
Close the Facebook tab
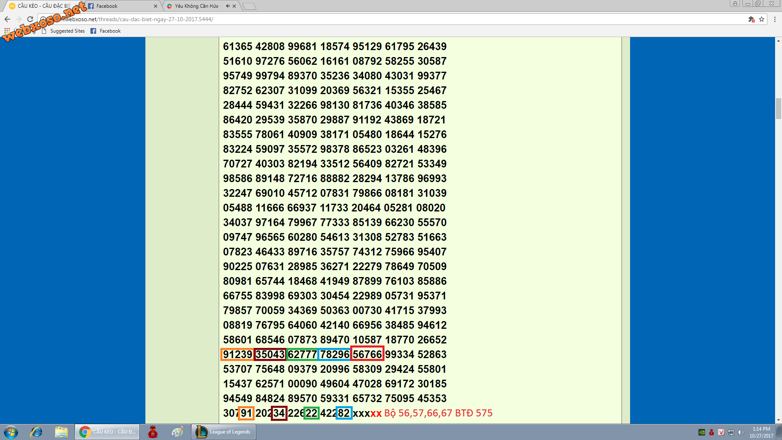click(x=156, y=6)
